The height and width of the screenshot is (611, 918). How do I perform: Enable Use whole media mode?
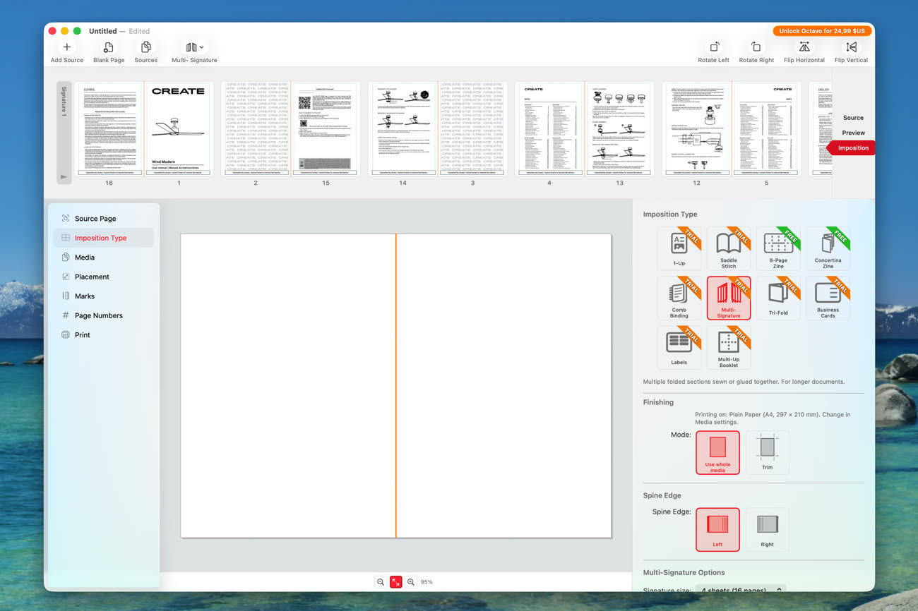coord(717,452)
